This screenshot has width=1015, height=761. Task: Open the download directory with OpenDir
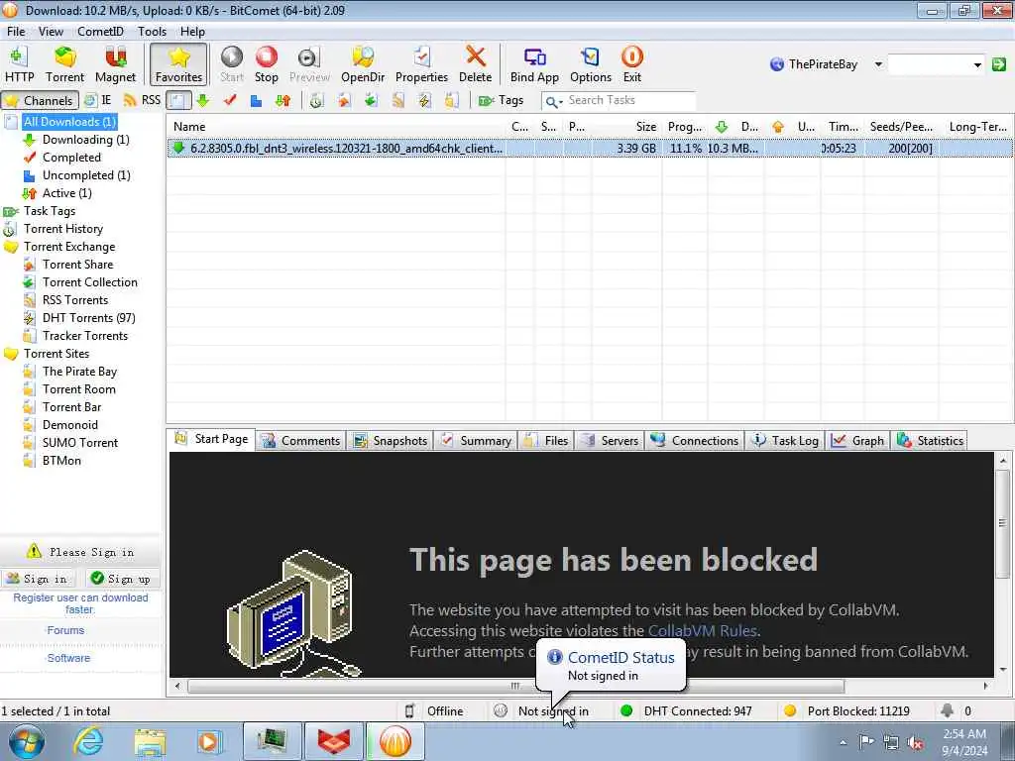click(363, 64)
